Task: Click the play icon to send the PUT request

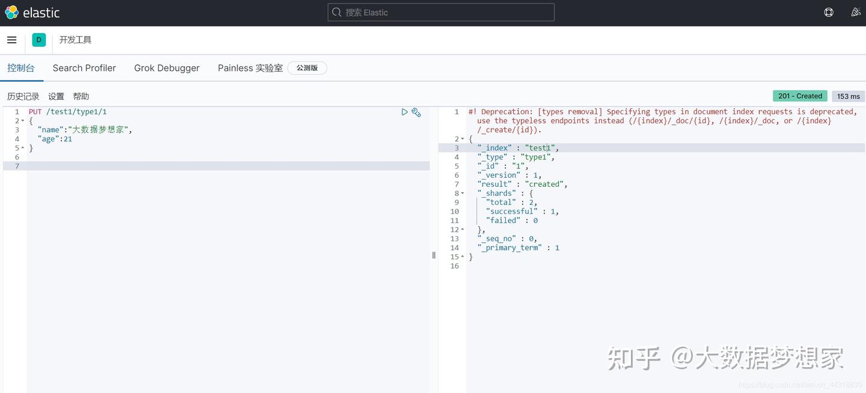Action: pos(405,112)
